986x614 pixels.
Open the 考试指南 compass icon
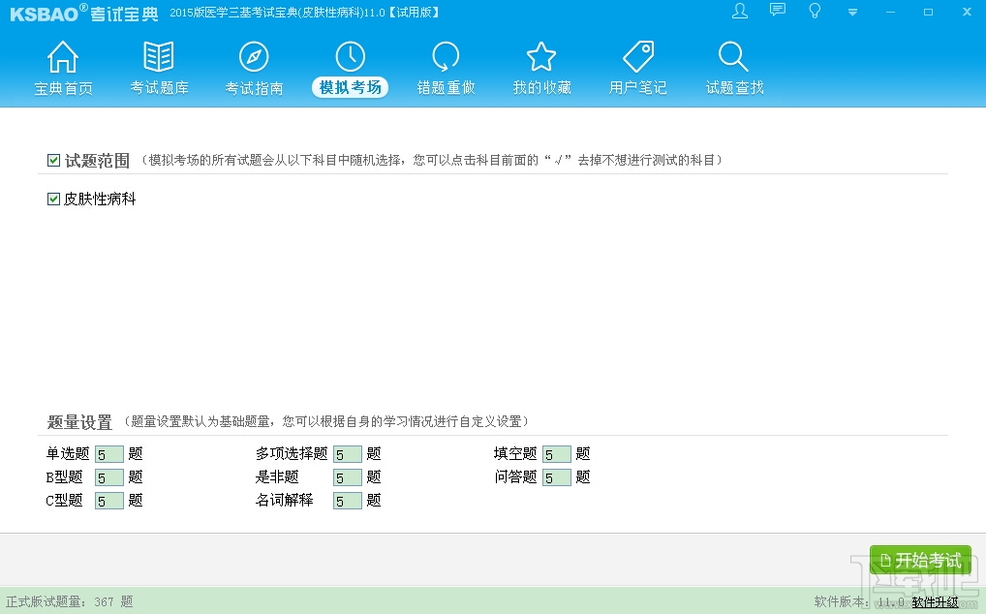point(254,69)
